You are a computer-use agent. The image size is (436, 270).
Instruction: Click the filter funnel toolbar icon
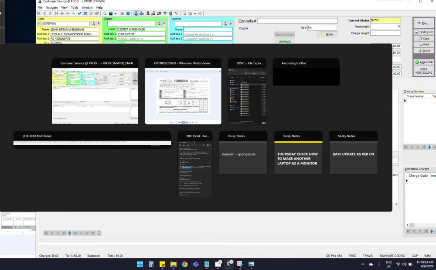click(x=176, y=14)
